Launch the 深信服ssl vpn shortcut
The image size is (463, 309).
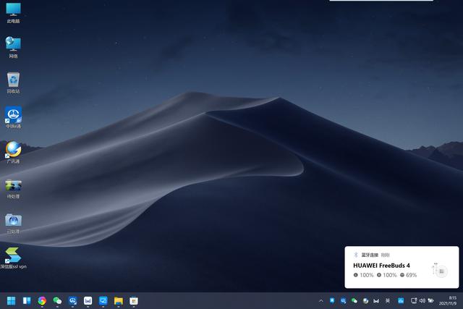click(13, 258)
